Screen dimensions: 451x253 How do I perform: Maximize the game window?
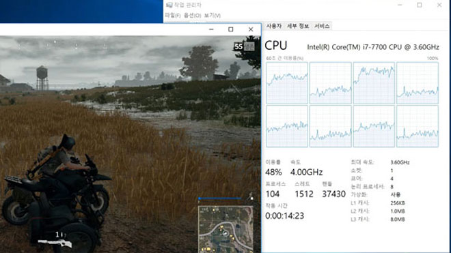(x=231, y=29)
